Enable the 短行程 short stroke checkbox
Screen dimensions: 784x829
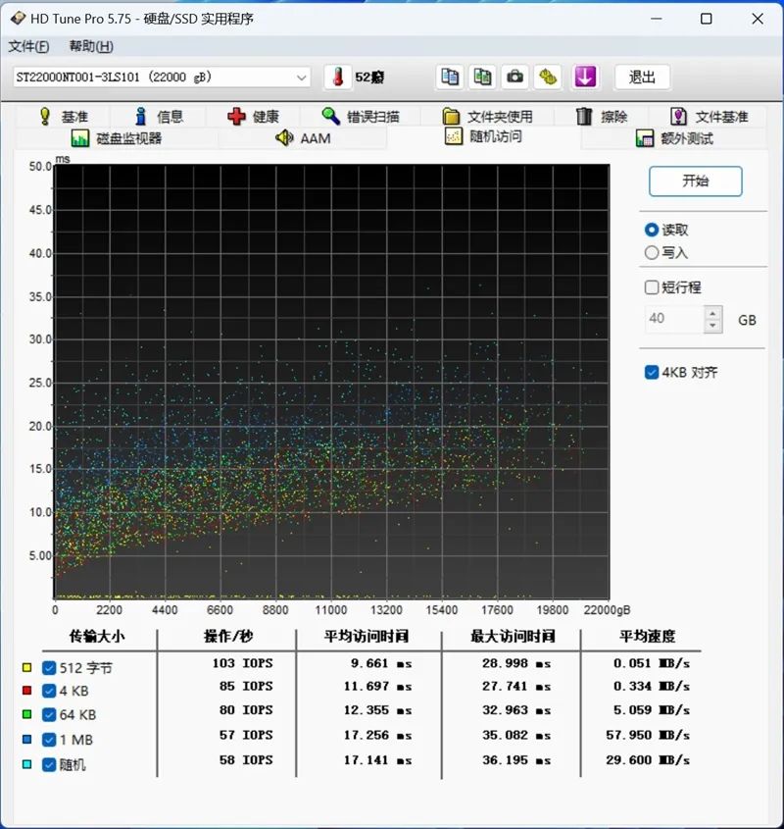point(652,287)
